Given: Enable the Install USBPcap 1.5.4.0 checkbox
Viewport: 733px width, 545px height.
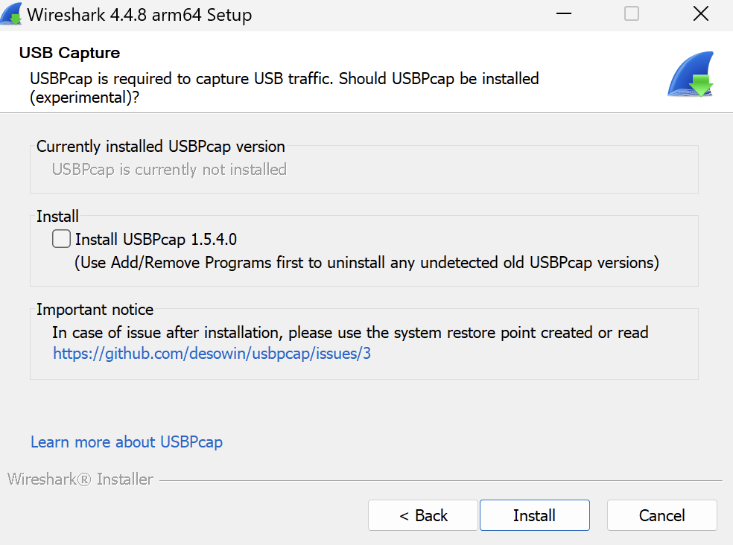Looking at the screenshot, I should [x=62, y=239].
